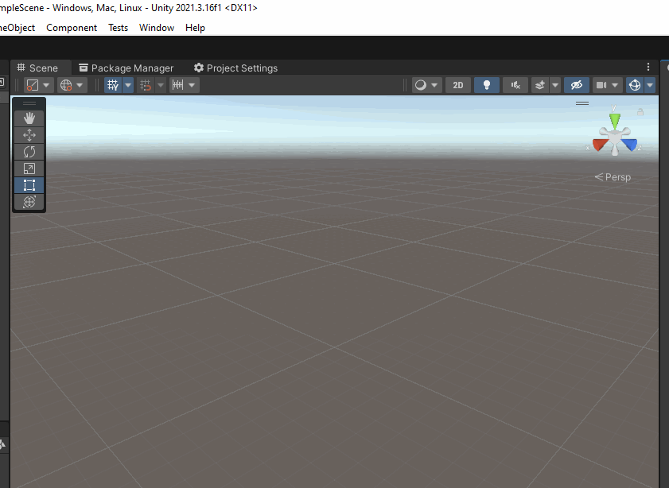
Task: Select the Rect Transform tool
Action: (x=29, y=184)
